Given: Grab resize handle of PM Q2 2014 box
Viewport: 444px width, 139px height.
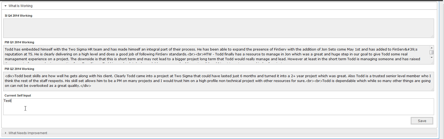Looking at the screenshot, I should click(x=432, y=89).
